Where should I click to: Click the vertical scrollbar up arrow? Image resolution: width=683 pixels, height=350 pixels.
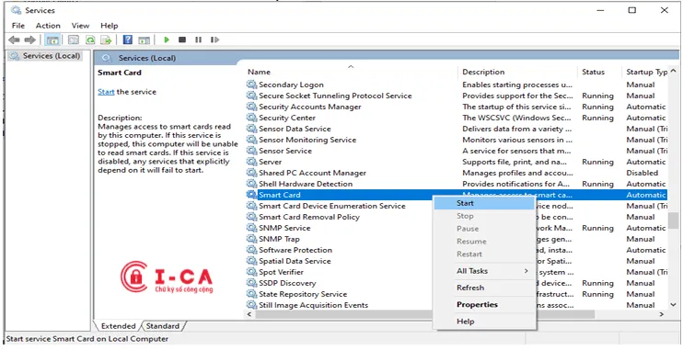click(674, 71)
